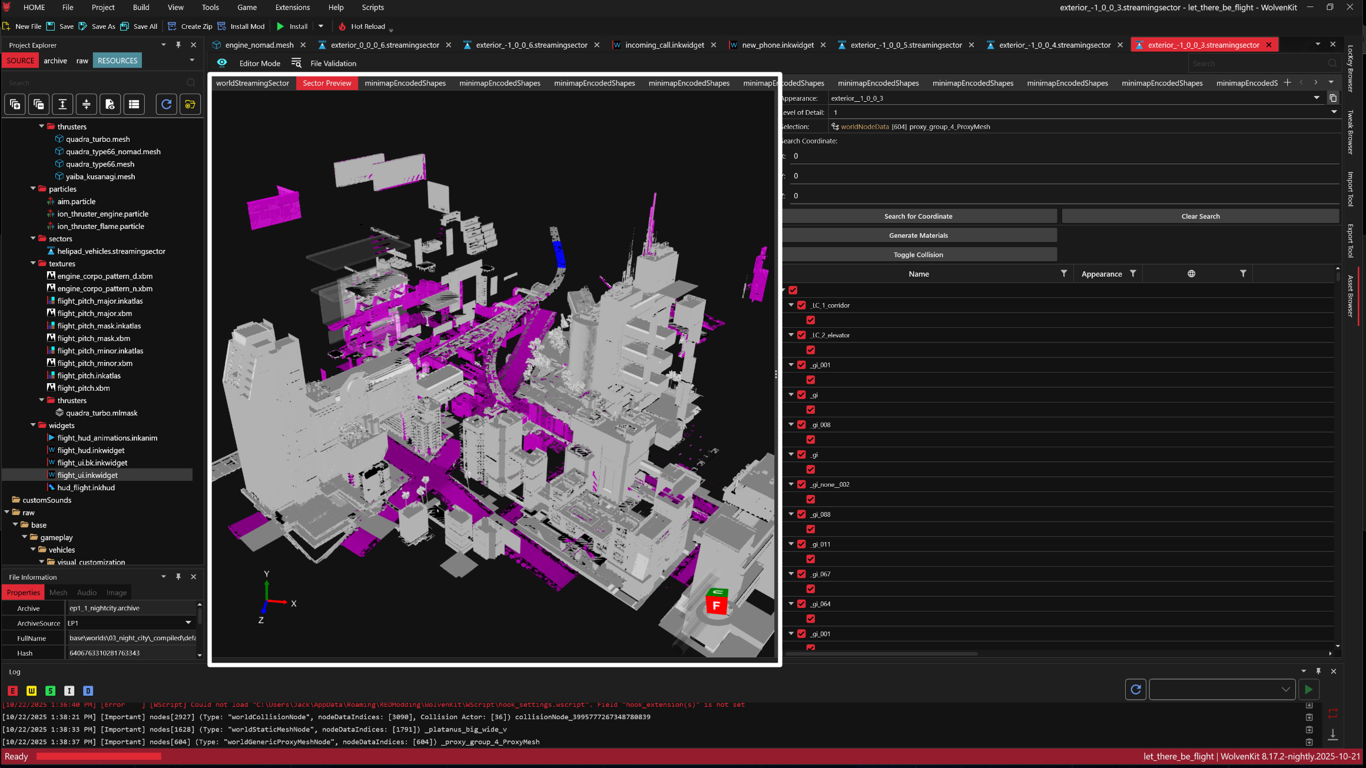Click the file preview eye-document icon
1366x768 pixels.
pyautogui.click(x=110, y=104)
